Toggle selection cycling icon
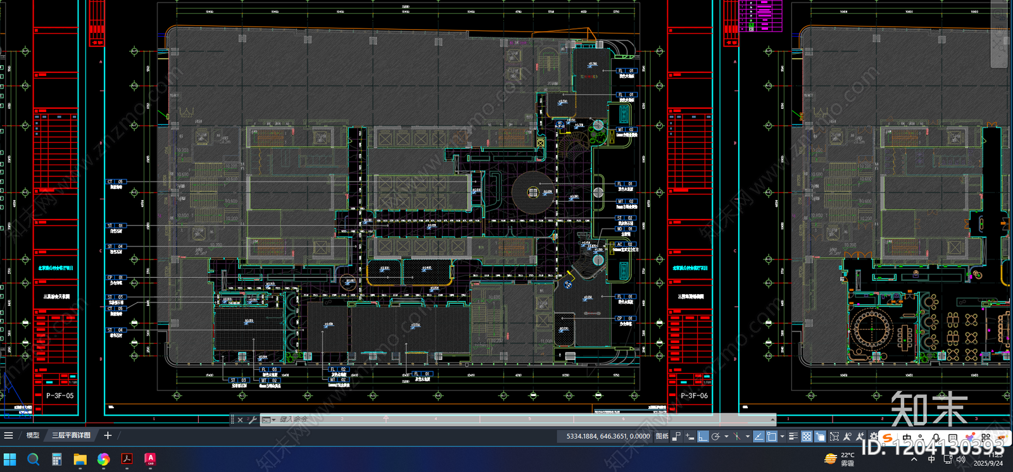Screen dimensions: 1013x472 821,437
